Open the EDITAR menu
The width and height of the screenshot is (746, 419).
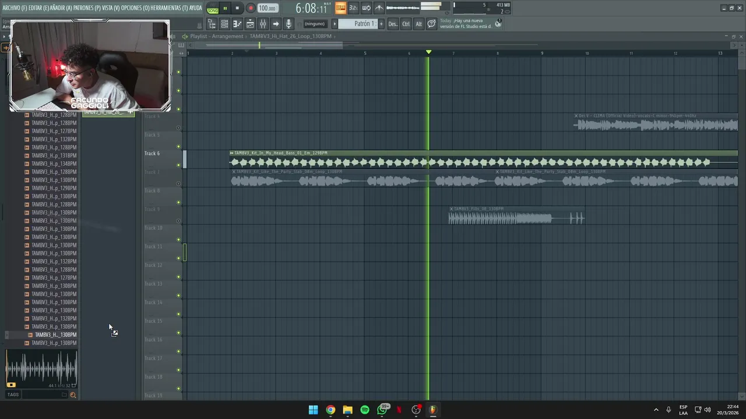(38, 8)
